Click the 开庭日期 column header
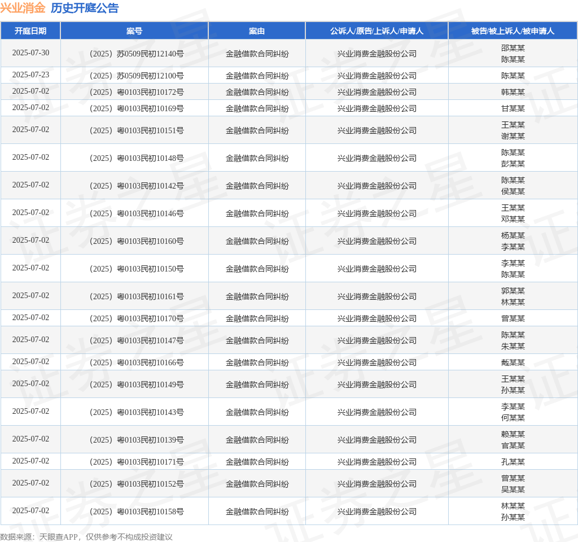The image size is (578, 542). [30, 31]
